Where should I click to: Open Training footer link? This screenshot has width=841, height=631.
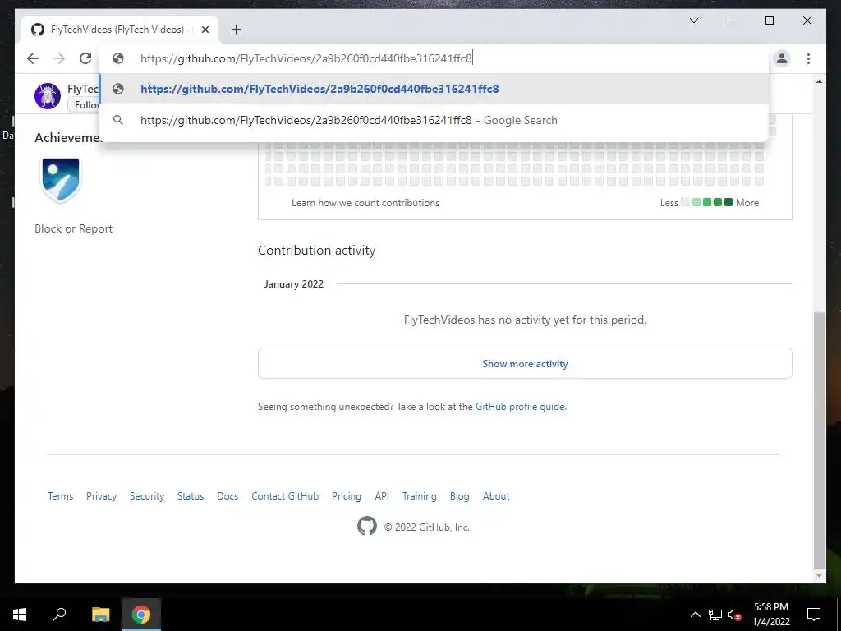tap(420, 496)
